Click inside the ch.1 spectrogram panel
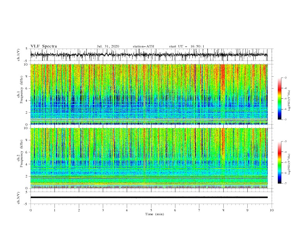 click(149, 94)
